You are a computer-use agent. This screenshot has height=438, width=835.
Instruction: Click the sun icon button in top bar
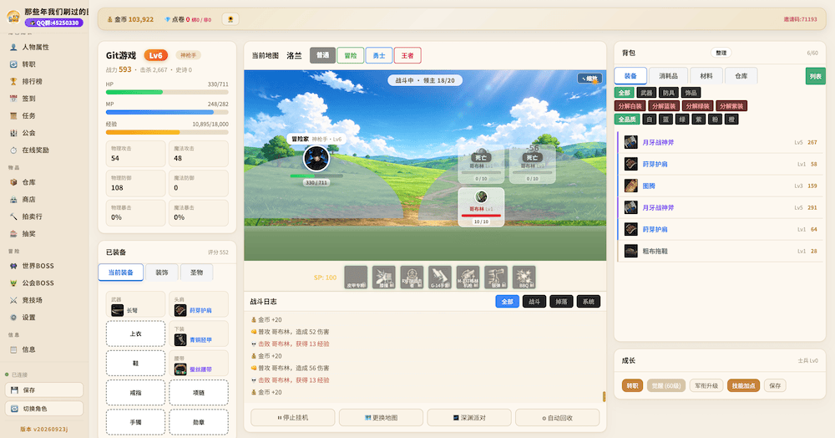230,19
